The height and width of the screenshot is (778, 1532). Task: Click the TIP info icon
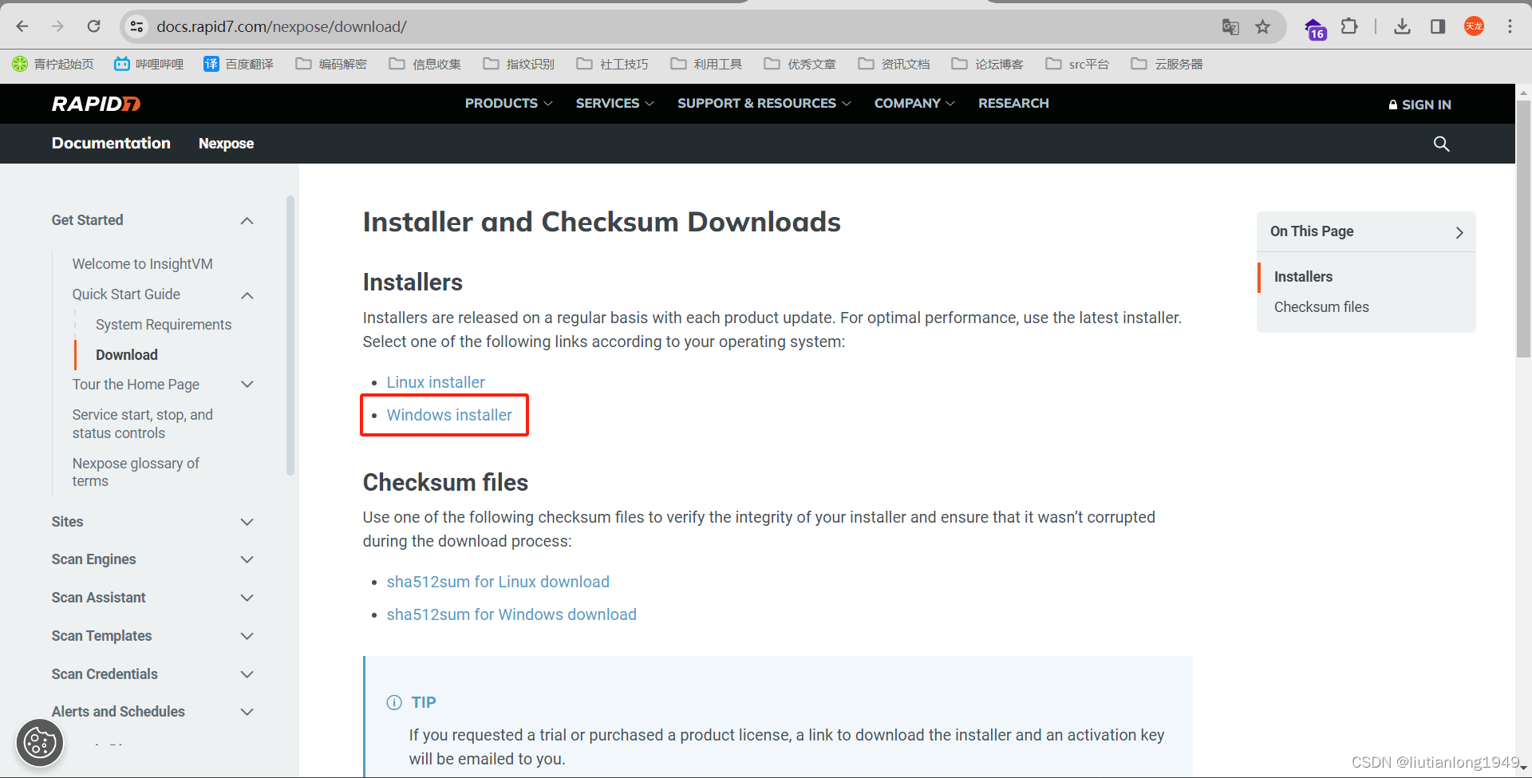[394, 702]
